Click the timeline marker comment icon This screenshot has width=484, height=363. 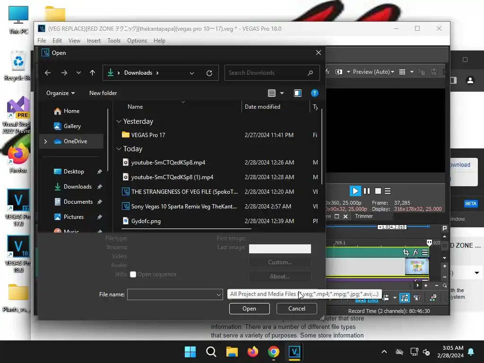point(445,228)
